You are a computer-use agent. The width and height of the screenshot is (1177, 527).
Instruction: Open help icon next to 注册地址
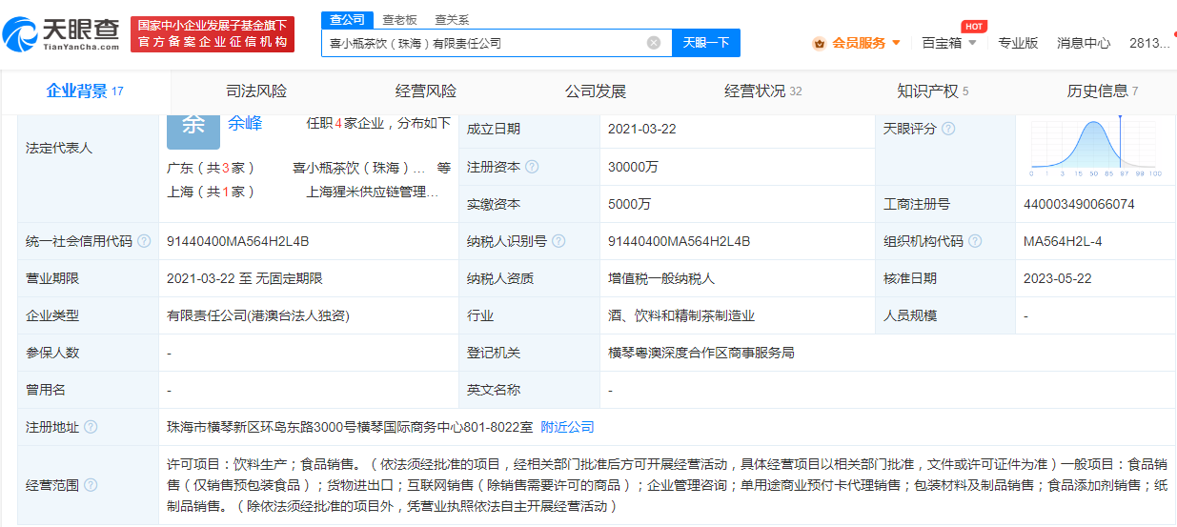91,427
